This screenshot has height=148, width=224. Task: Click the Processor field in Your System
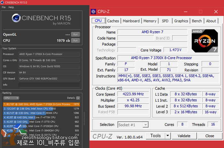coord(49,54)
